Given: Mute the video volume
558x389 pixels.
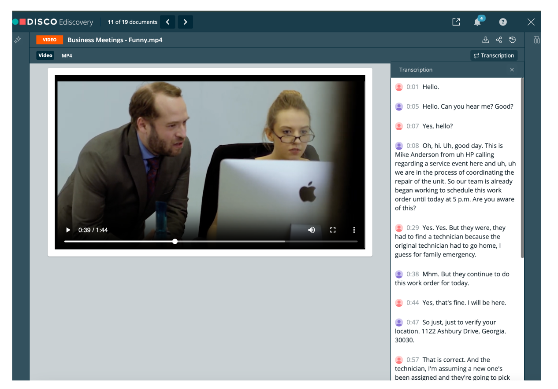Looking at the screenshot, I should click(312, 230).
